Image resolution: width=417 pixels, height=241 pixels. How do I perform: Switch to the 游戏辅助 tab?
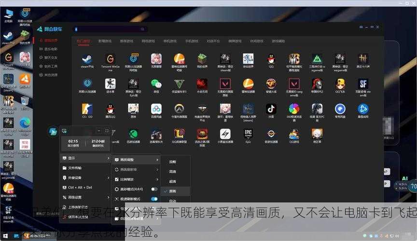[278, 41]
